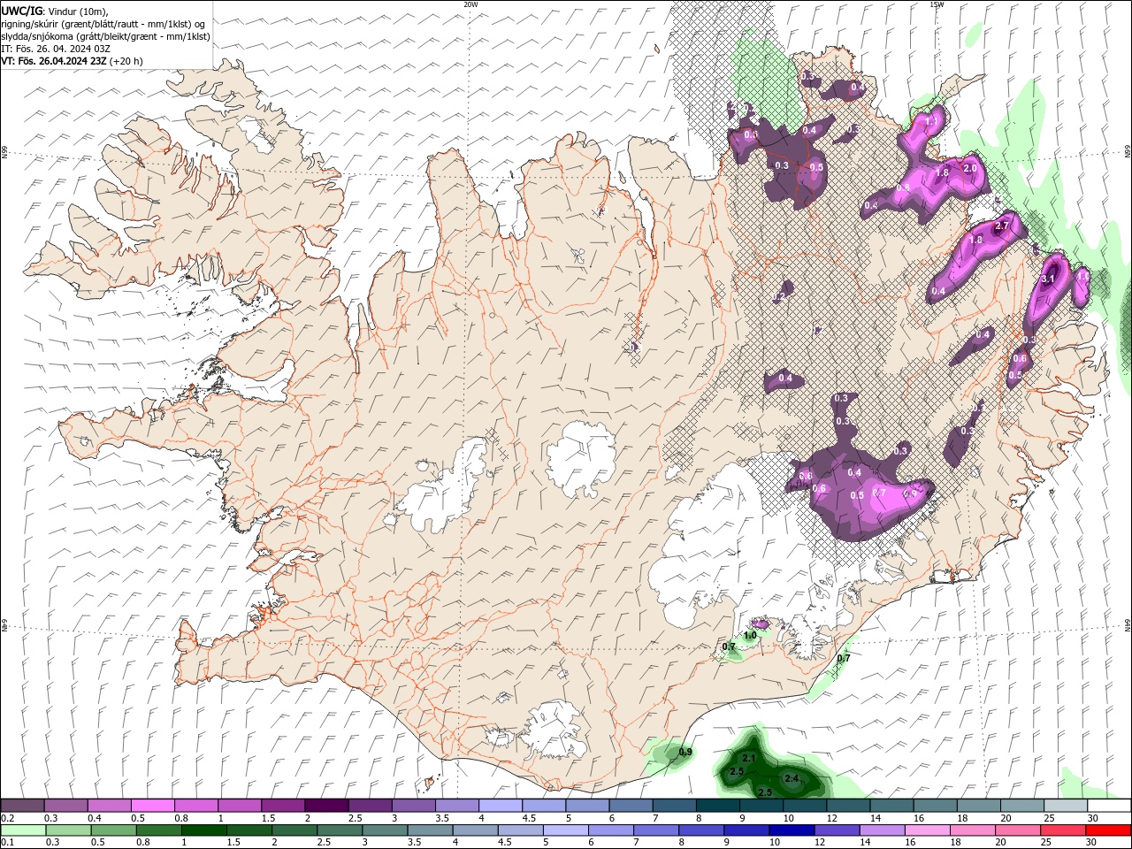Select the 'VT: Fös. 26.04.2024 23Z (+20 h)' line

(73, 61)
